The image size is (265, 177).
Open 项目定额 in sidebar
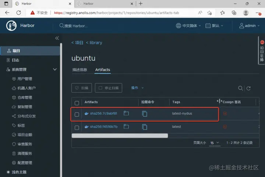coord(22,135)
